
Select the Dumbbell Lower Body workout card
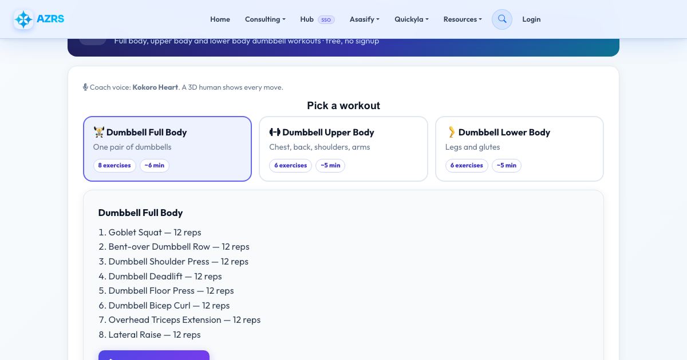[x=519, y=149]
